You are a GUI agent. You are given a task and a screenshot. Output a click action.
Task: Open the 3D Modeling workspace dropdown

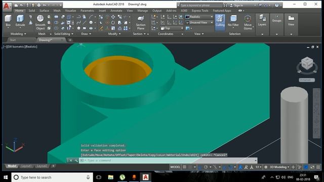[x=279, y=167]
